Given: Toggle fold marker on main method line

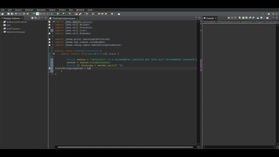Looking at the screenshot, I should pos(54,54).
